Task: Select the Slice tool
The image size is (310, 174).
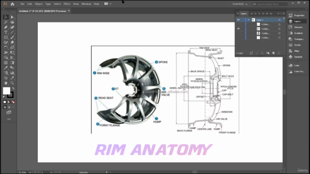Action: (x=12, y=78)
